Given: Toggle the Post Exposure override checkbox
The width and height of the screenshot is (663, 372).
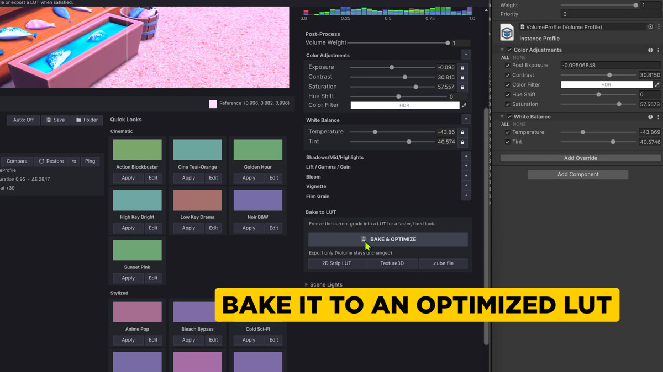Looking at the screenshot, I should tap(508, 66).
